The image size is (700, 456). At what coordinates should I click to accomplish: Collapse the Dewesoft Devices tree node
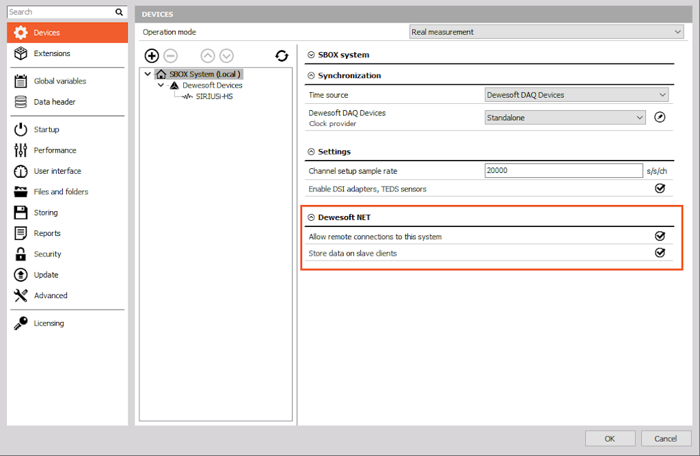point(161,85)
